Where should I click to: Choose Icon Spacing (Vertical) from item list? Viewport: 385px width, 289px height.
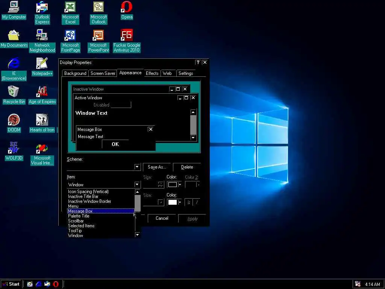[x=101, y=192]
